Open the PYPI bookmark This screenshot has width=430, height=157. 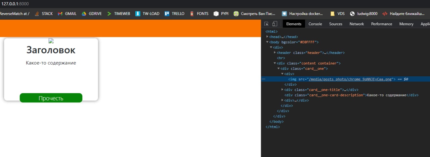[221, 14]
